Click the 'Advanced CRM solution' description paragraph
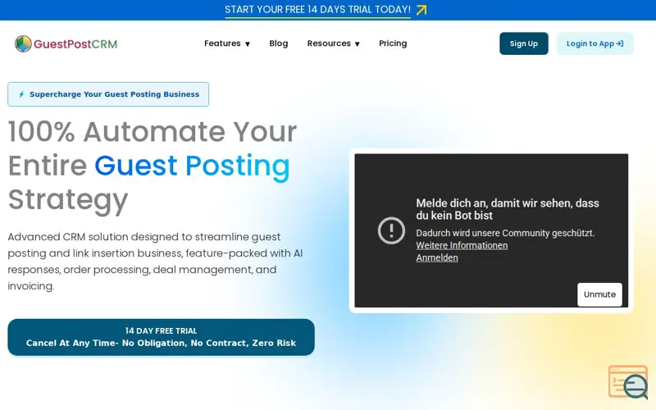This screenshot has height=410, width=656. point(155,262)
